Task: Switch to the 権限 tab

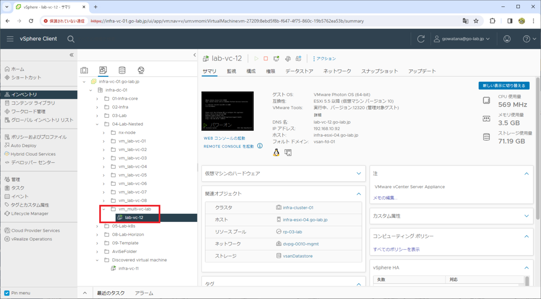Action: (x=270, y=71)
